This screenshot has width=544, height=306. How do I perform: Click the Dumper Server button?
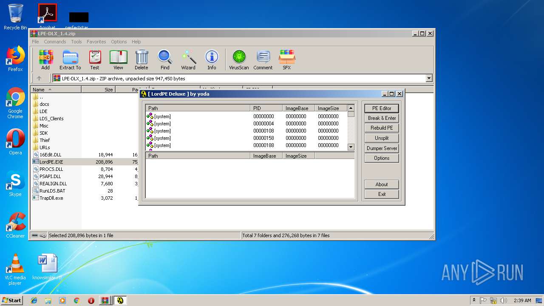pyautogui.click(x=382, y=148)
